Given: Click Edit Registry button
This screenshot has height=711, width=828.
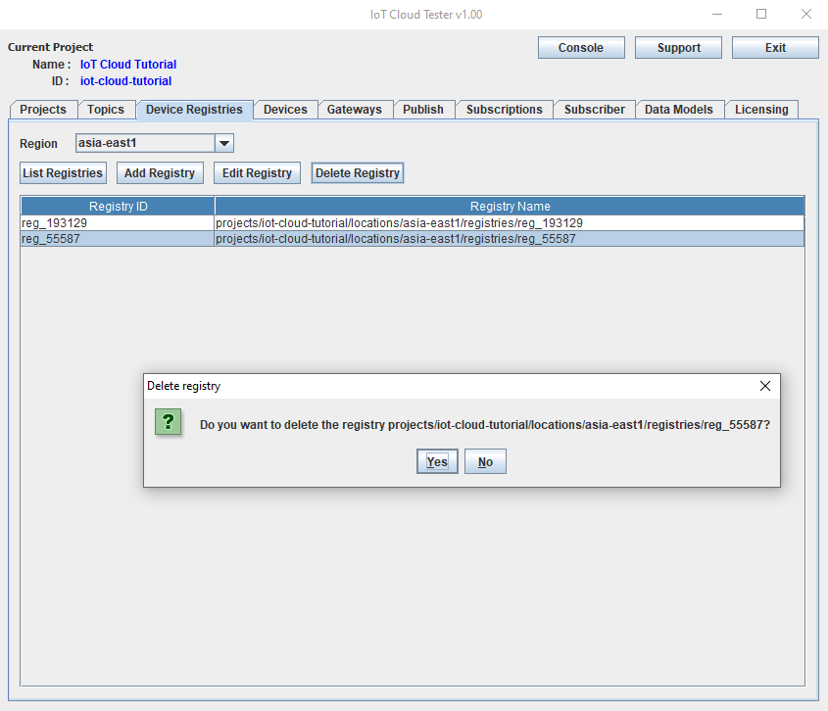Looking at the screenshot, I should point(257,173).
